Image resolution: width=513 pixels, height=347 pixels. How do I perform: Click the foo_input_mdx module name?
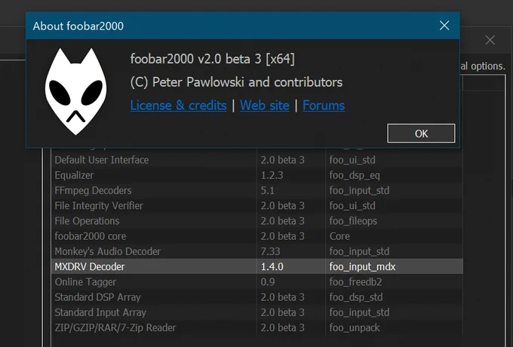pyautogui.click(x=363, y=267)
